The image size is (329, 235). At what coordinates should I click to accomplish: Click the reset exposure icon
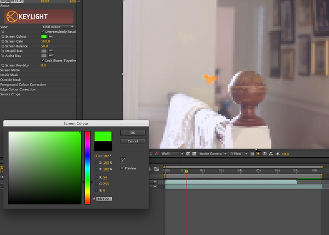tap(277, 154)
